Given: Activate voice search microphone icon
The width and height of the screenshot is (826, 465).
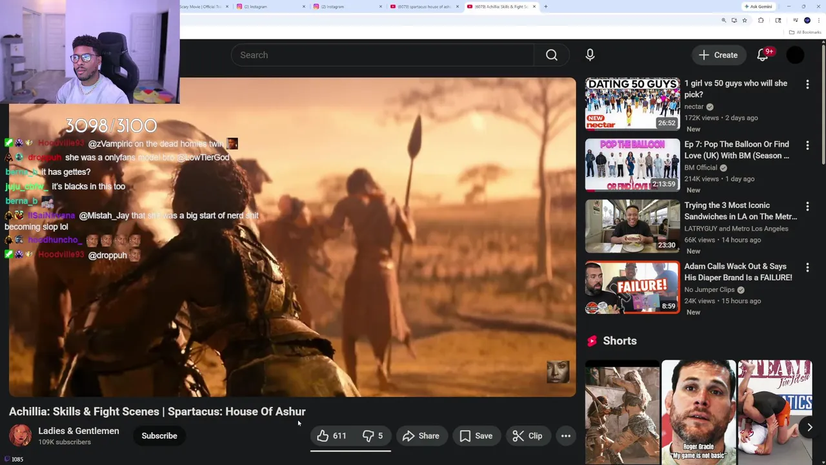Looking at the screenshot, I should tap(590, 55).
